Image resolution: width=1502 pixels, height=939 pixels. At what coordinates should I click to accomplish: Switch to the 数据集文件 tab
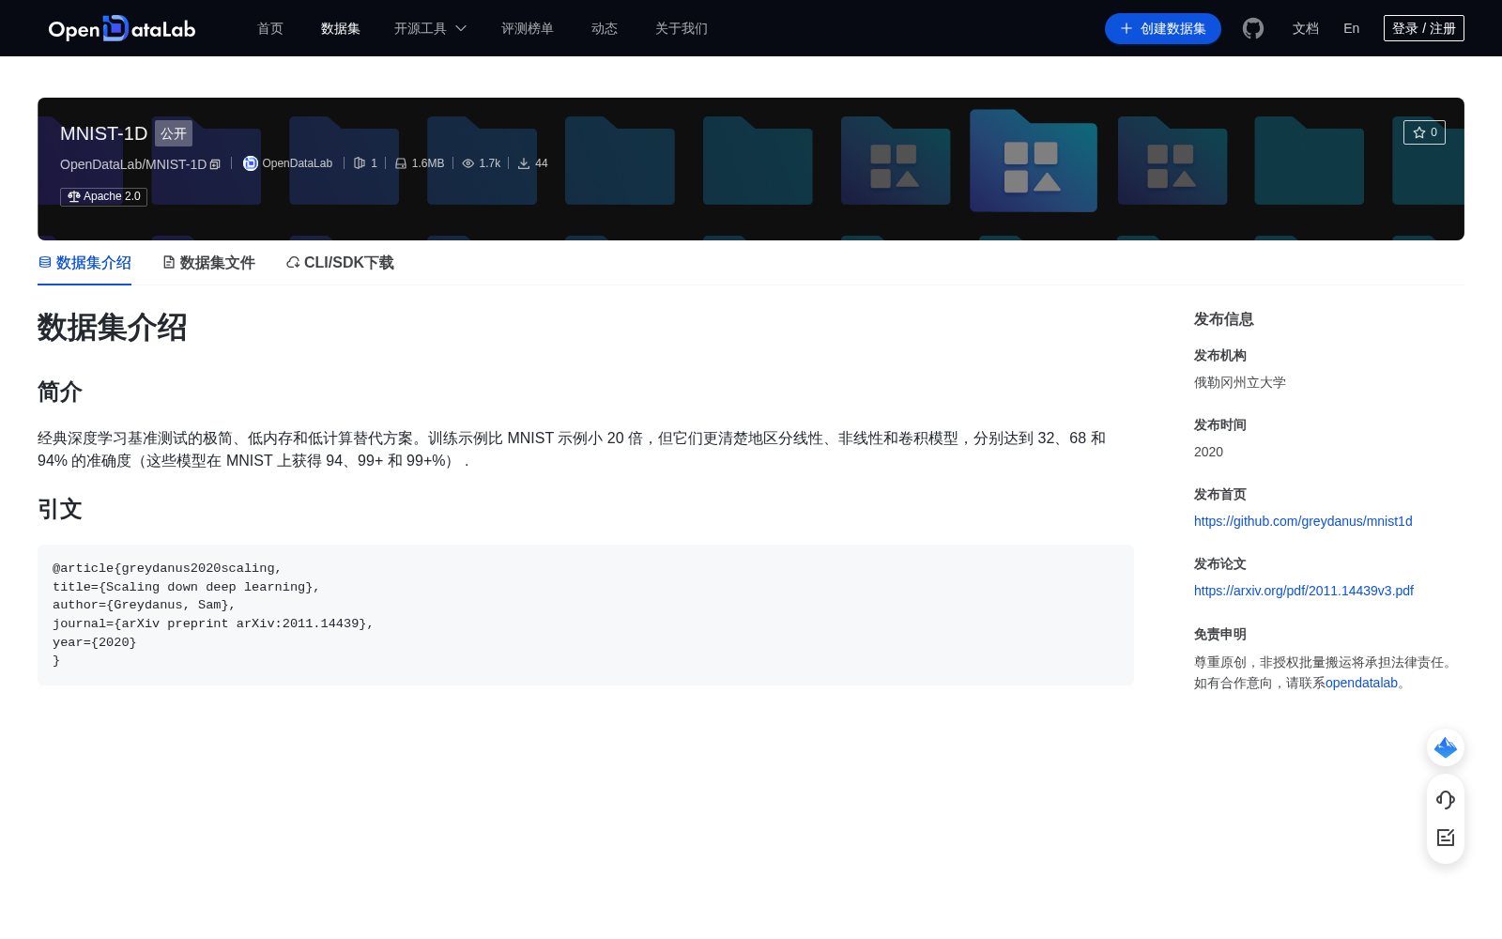(208, 263)
